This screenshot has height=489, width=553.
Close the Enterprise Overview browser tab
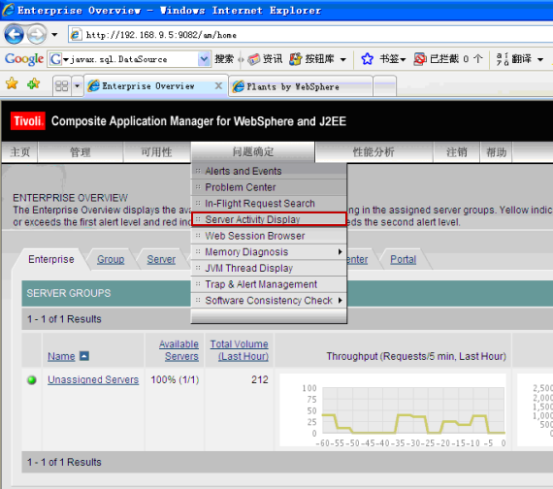218,85
